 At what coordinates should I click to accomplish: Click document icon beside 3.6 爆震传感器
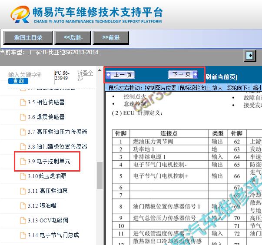tap(23, 117)
